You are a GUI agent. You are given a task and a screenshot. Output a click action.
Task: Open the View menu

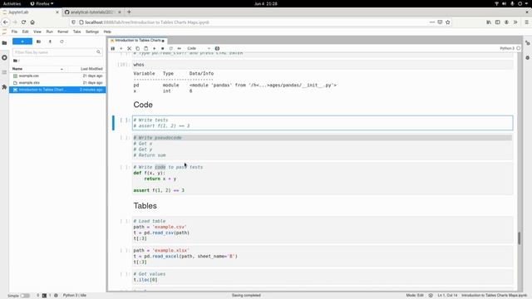(x=37, y=32)
